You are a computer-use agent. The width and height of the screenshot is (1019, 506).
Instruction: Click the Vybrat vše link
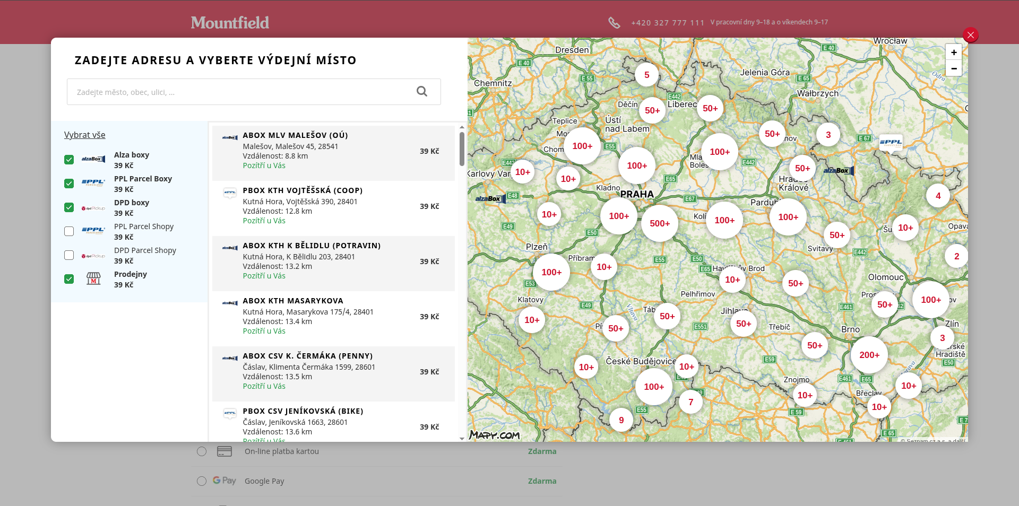[x=85, y=135]
